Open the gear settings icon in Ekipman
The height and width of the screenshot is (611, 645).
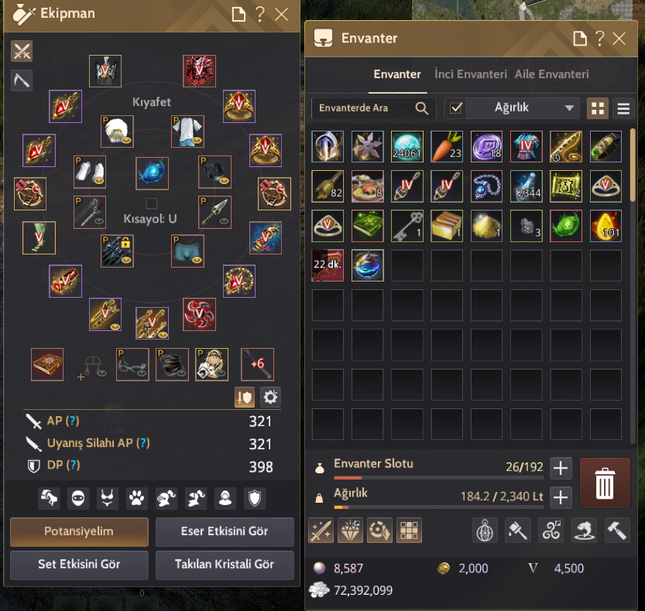270,397
